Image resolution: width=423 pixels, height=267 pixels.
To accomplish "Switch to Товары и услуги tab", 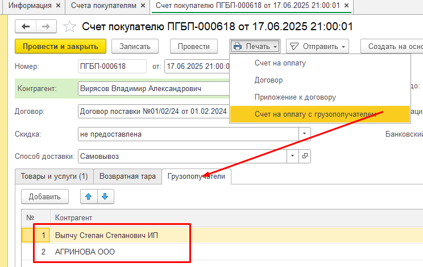I will (53, 176).
